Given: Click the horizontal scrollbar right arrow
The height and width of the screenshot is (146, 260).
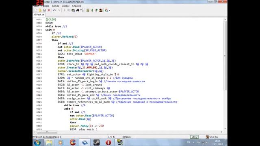Looking at the screenshot, I should click(222, 132).
